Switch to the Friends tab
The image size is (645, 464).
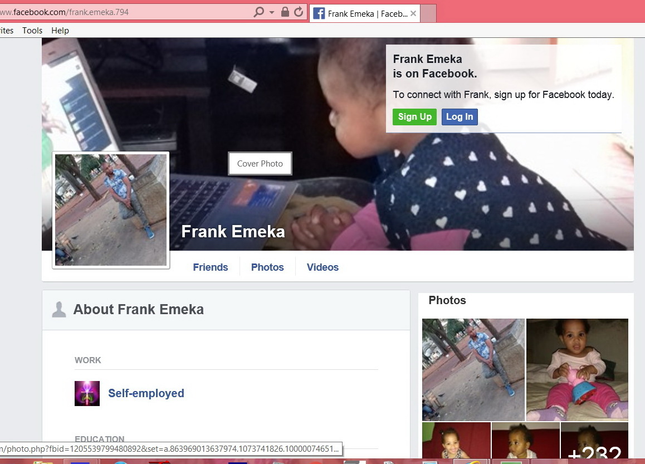(x=210, y=267)
